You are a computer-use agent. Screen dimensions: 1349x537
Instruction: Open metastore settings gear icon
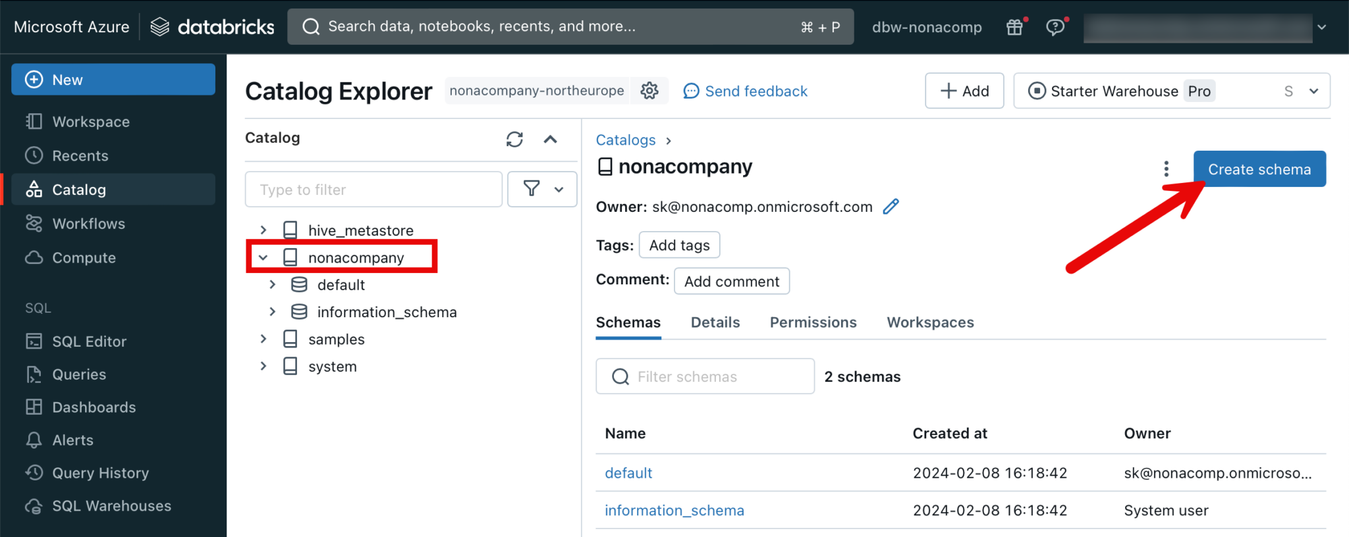649,91
